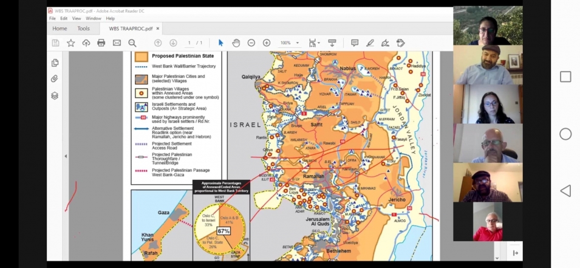Activate the Hand pan tool
Screen dimensions: 580x268
click(x=236, y=43)
